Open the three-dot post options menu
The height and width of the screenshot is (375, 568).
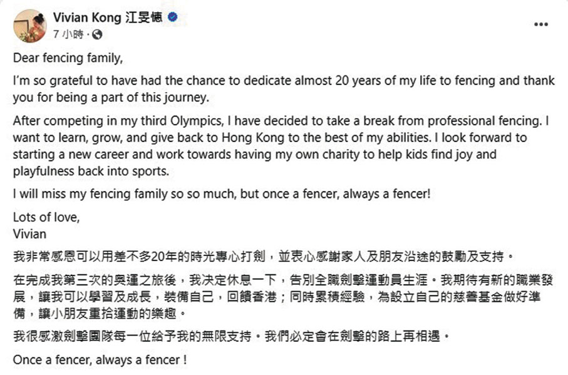[x=540, y=24]
